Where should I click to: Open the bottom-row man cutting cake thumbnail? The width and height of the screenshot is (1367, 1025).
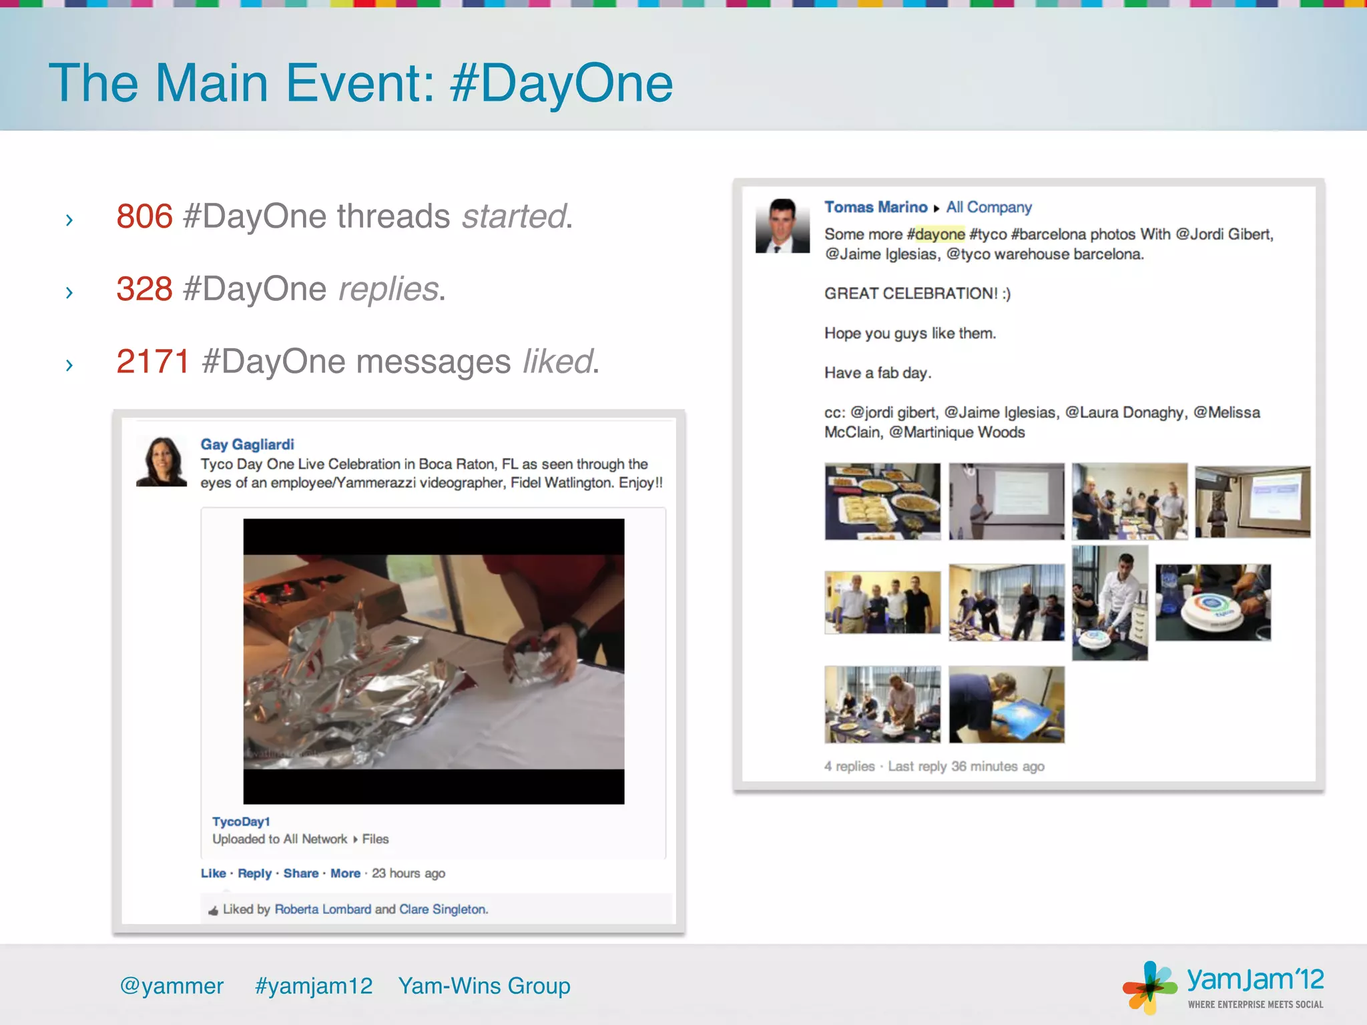coord(882,705)
